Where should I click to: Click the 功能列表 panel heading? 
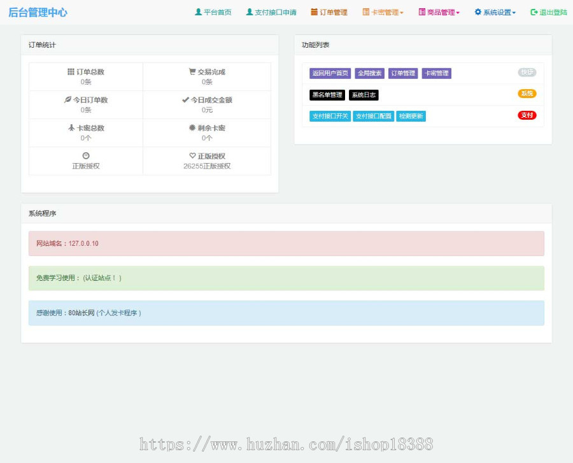pos(315,45)
